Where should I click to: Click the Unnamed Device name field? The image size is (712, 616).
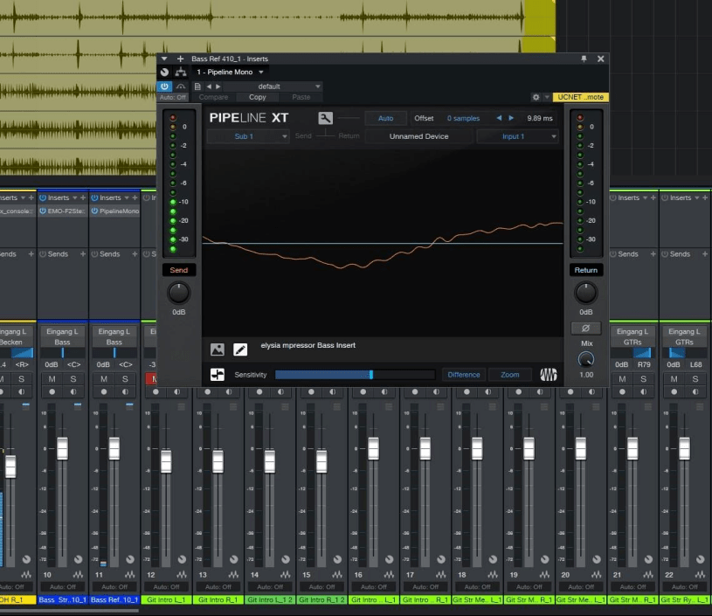click(418, 136)
